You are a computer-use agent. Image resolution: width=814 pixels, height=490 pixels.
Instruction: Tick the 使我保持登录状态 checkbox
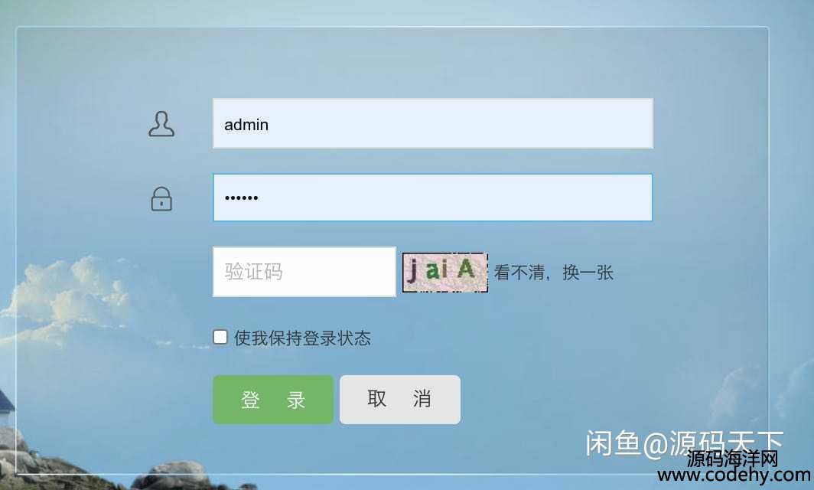220,337
